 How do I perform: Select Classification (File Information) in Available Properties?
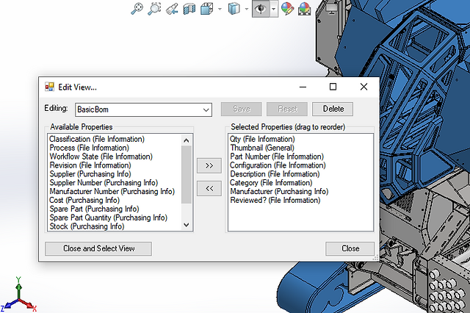point(97,139)
